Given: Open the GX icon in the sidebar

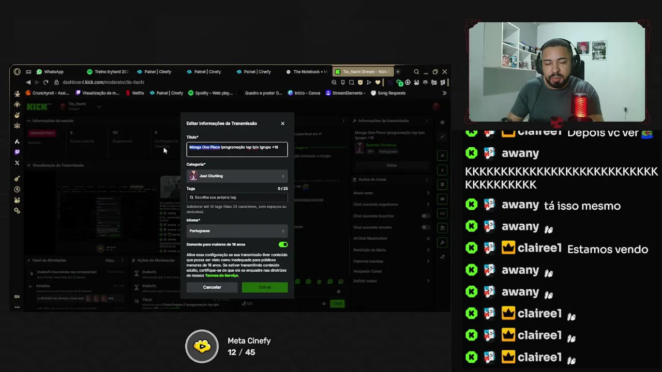Looking at the screenshot, I should [17, 297].
